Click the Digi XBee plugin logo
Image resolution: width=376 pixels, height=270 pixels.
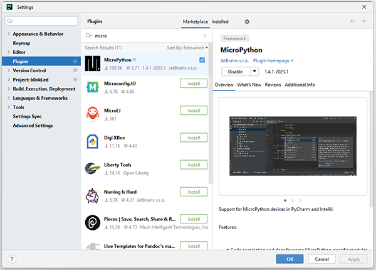click(x=93, y=141)
